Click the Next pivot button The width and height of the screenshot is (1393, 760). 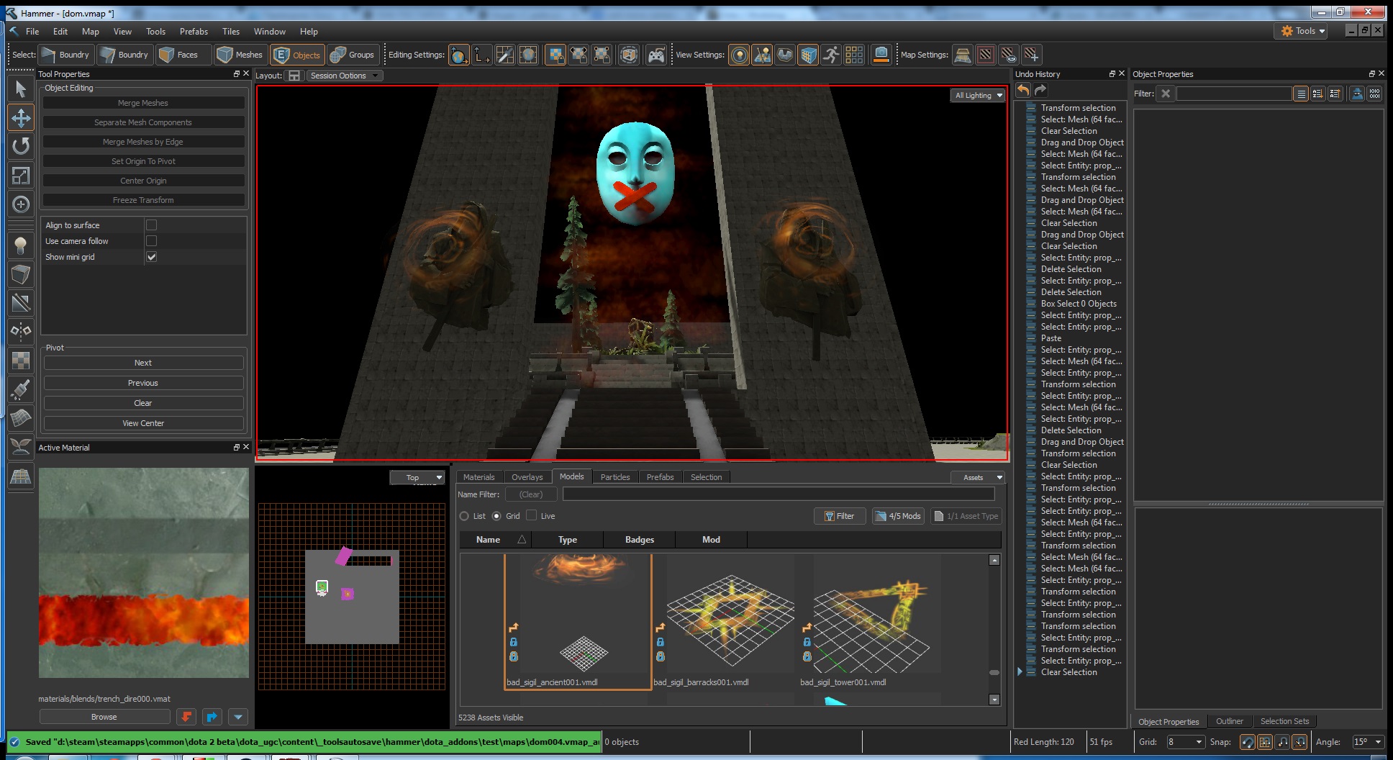[143, 363]
